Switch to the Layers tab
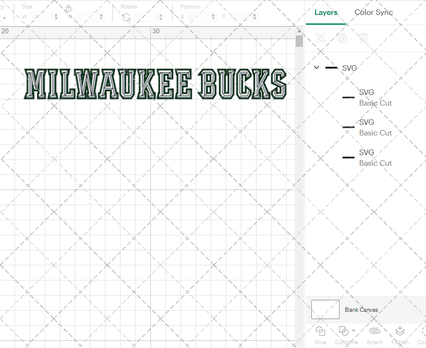 (x=326, y=12)
